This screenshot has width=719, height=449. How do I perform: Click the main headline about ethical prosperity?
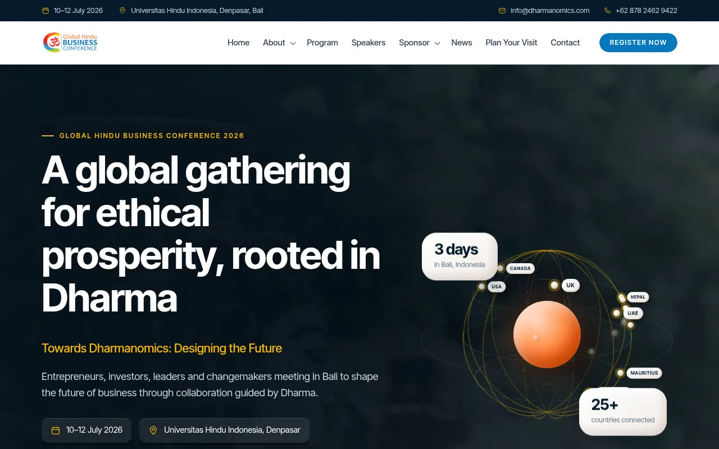click(x=211, y=234)
